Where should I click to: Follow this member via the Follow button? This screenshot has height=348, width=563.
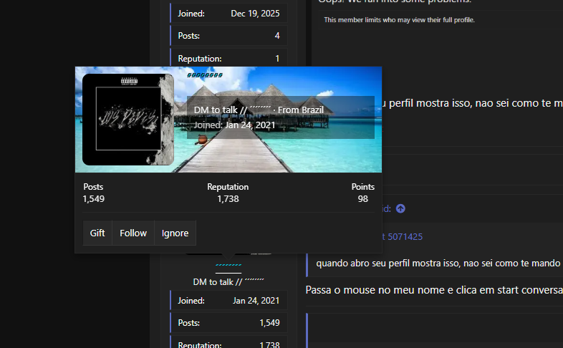coord(133,233)
